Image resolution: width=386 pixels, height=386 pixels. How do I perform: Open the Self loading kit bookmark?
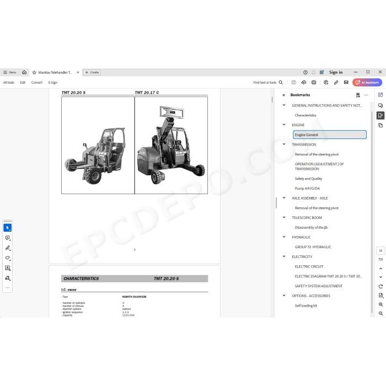(x=305, y=305)
